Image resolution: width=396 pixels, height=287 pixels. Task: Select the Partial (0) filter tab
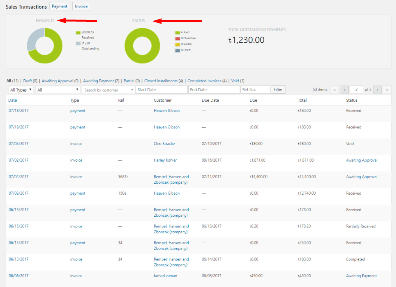click(x=132, y=81)
